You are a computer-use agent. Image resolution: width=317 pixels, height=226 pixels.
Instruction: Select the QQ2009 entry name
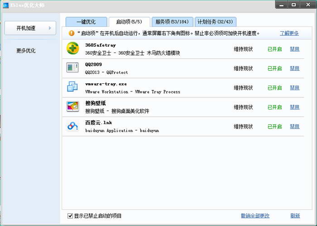(93, 64)
